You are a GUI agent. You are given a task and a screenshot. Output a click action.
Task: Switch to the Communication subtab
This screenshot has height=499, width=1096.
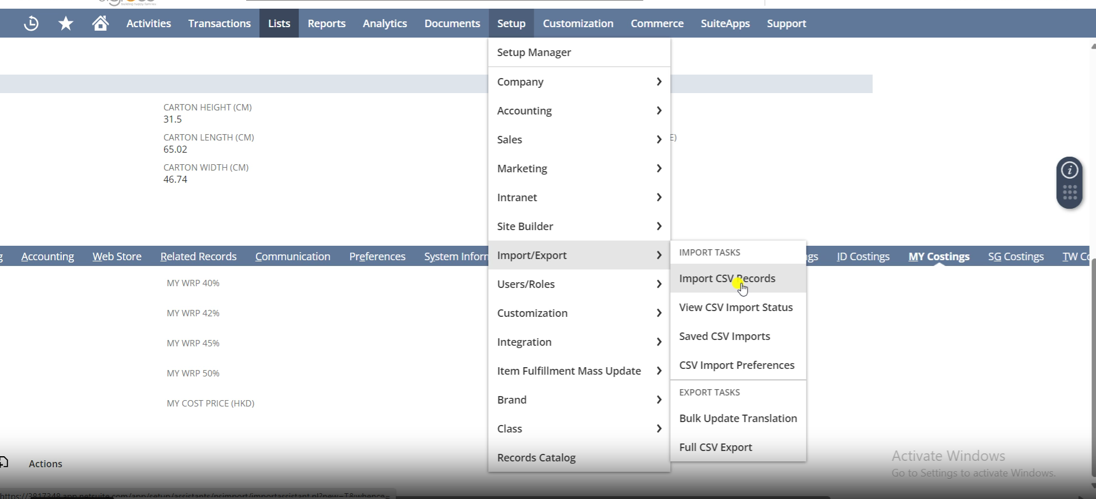click(293, 256)
